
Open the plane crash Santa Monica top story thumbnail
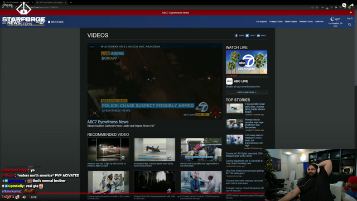pyautogui.click(x=235, y=108)
